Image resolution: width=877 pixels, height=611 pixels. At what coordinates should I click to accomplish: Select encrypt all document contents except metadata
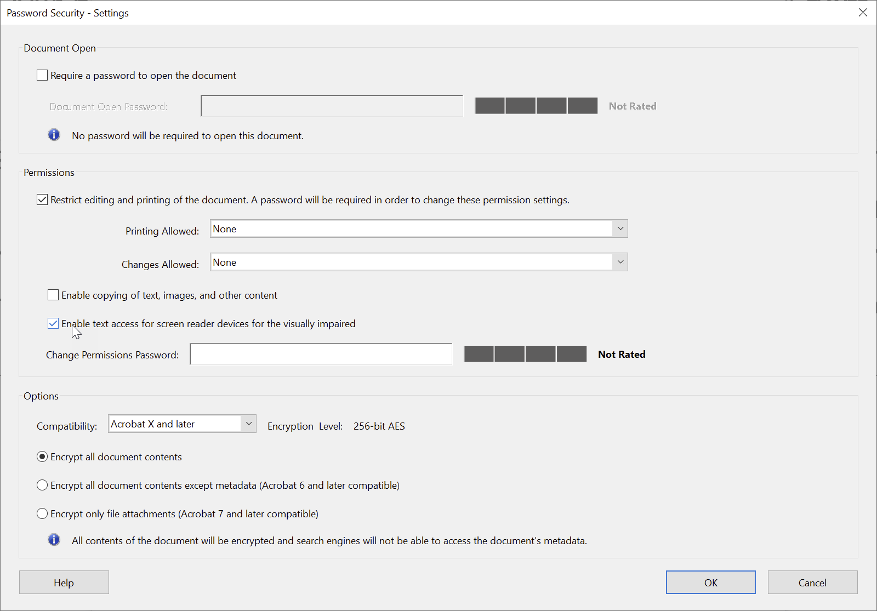(x=42, y=485)
